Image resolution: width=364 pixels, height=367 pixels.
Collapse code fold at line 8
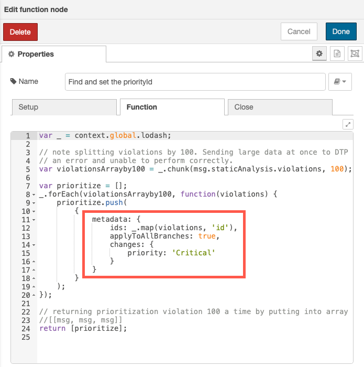click(x=34, y=195)
